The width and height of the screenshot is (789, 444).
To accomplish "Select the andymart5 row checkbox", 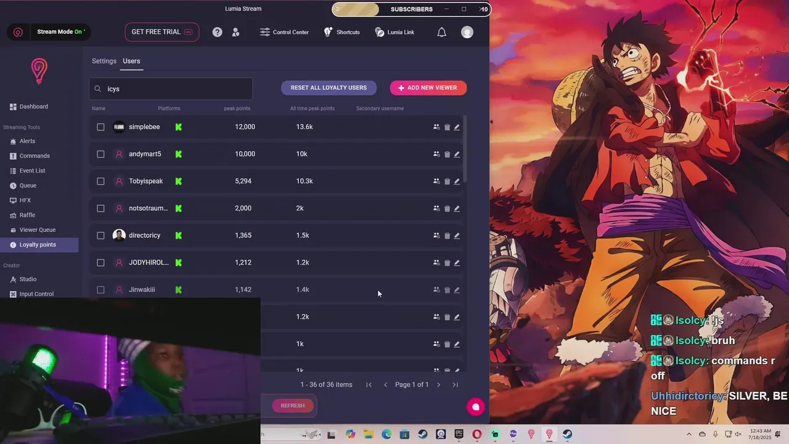I will click(100, 154).
